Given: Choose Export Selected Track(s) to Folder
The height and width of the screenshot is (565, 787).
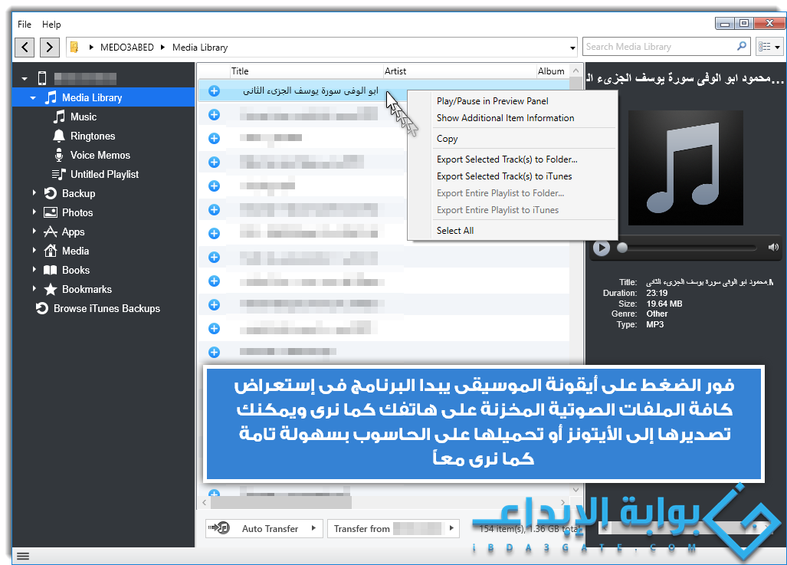Looking at the screenshot, I should point(512,159).
